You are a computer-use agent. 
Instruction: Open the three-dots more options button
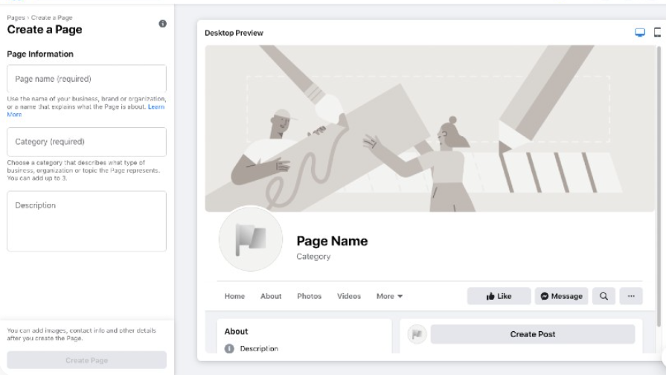[631, 296]
